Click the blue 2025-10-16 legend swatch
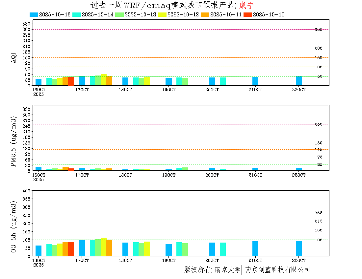Screen dimensions: 362x279 coord(34,15)
